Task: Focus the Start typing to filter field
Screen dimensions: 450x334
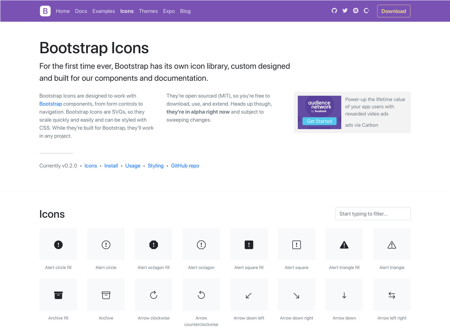Action: click(373, 214)
